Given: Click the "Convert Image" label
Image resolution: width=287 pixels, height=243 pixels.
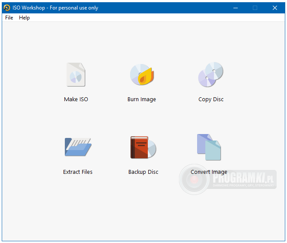Looking at the screenshot, I should [209, 172].
